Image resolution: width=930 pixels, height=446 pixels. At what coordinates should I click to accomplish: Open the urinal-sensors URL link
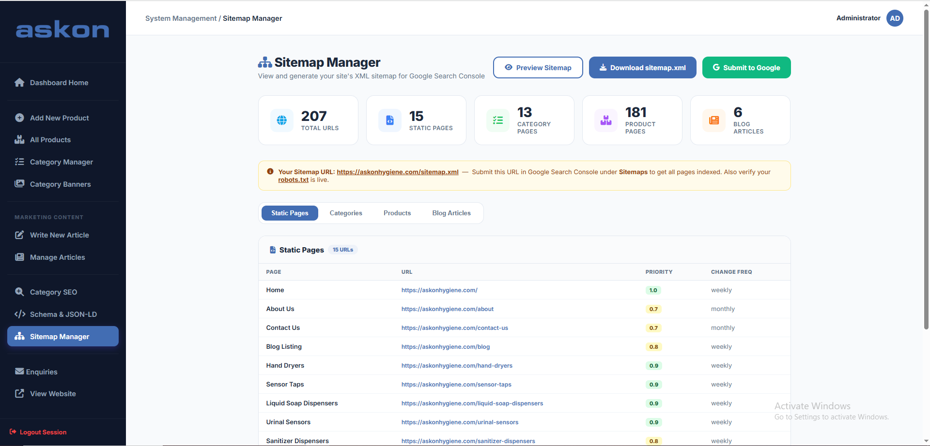[x=460, y=422]
